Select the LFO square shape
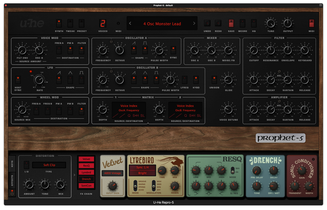Screen dimensions: 327x210 tap(82, 80)
